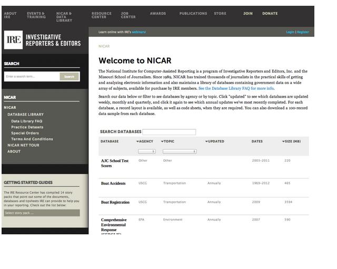Focus the Search Databases input field
The width and height of the screenshot is (337, 269).
point(169,132)
